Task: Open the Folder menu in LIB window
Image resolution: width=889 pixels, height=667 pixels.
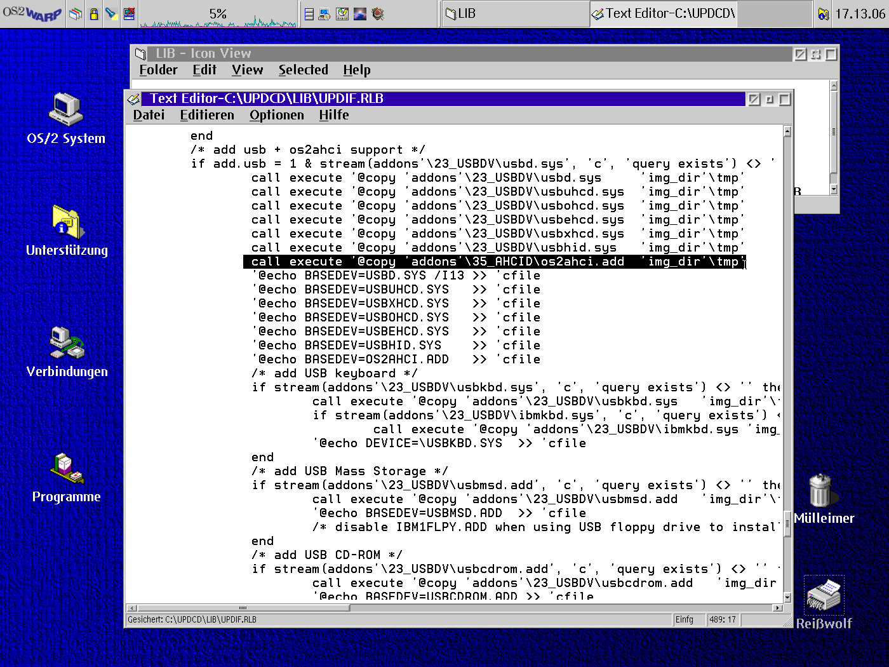Action: coord(158,70)
